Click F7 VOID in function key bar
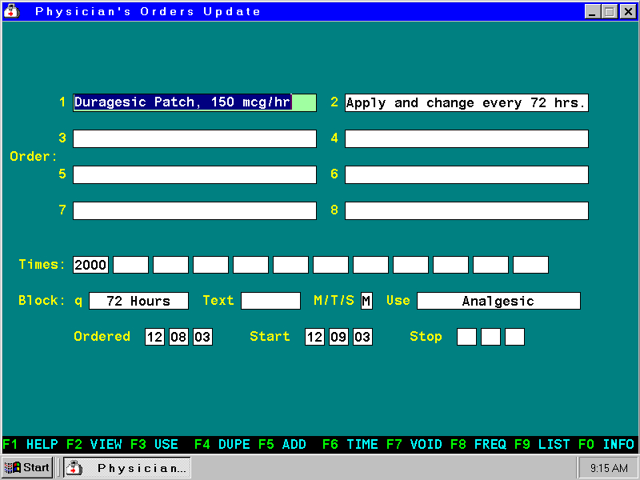This screenshot has height=480, width=640. (x=414, y=444)
